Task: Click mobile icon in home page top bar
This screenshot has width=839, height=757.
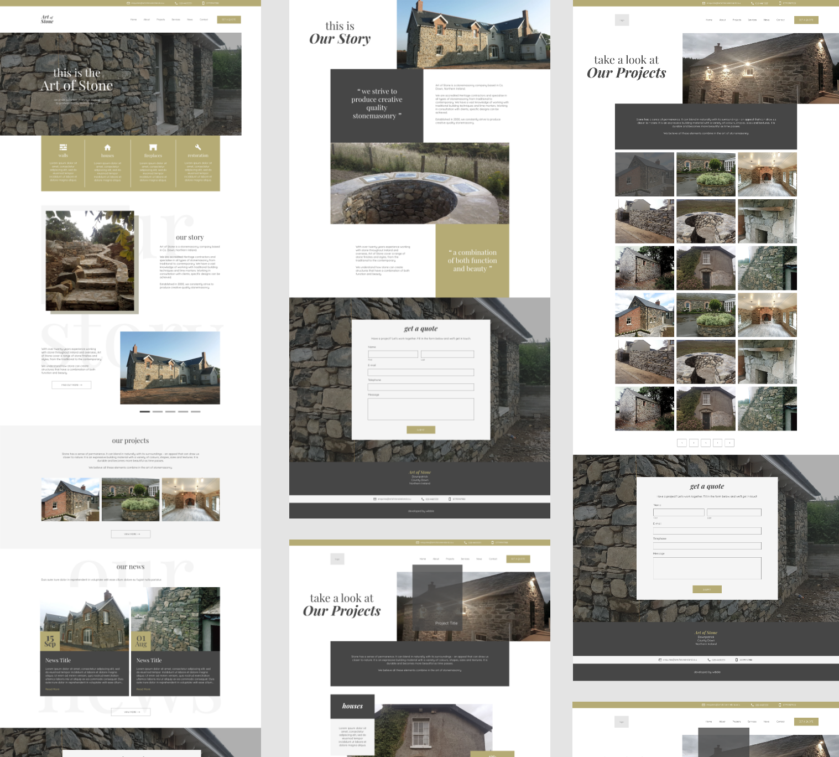Action: (203, 3)
